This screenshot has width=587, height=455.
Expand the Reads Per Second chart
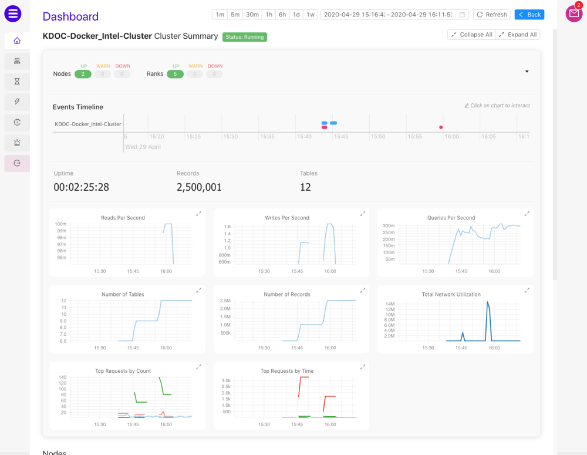tap(198, 214)
